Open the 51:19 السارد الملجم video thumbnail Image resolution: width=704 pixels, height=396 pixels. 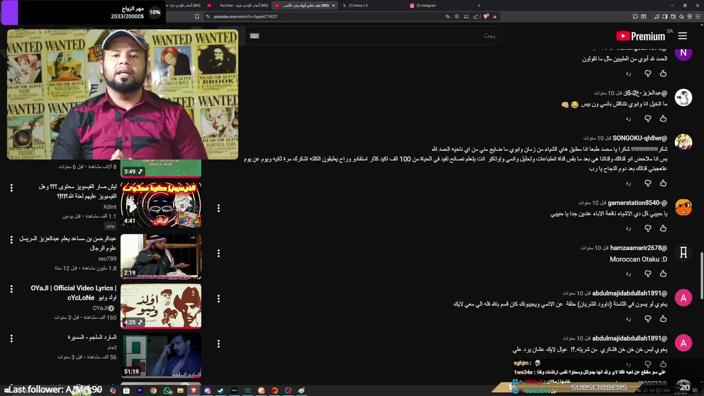point(161,356)
